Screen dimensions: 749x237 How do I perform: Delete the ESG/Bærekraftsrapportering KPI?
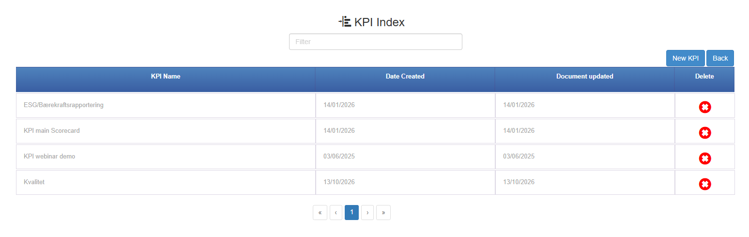[x=705, y=107]
